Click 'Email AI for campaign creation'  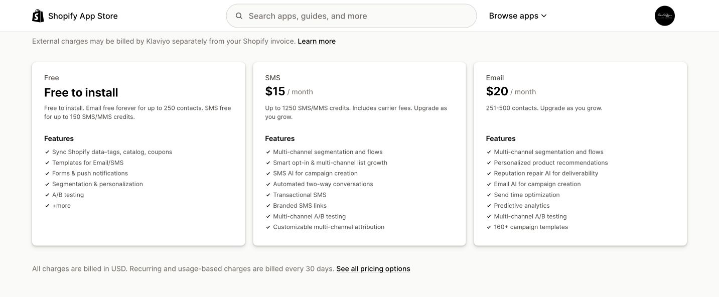pyautogui.click(x=537, y=184)
